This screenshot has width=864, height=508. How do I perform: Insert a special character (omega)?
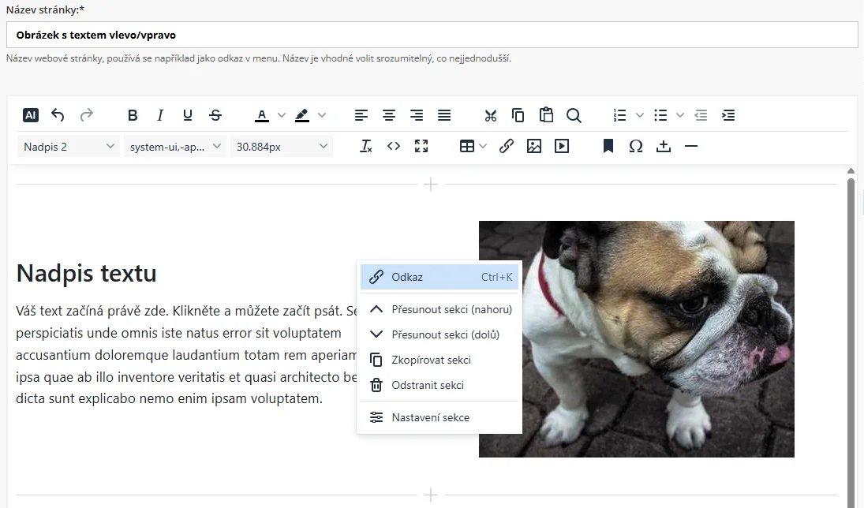636,146
